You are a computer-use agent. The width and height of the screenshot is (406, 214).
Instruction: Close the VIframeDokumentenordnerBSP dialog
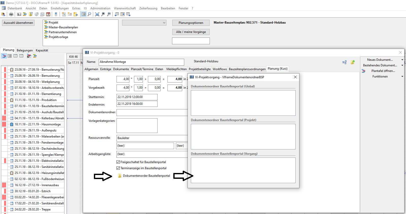click(295, 77)
